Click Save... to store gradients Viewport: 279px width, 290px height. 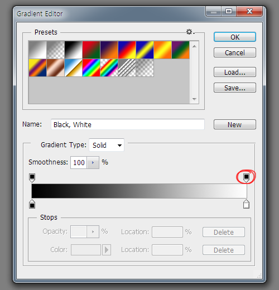235,88
